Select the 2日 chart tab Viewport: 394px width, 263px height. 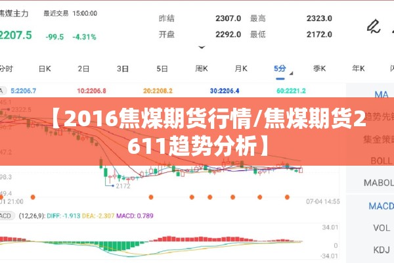(83, 68)
